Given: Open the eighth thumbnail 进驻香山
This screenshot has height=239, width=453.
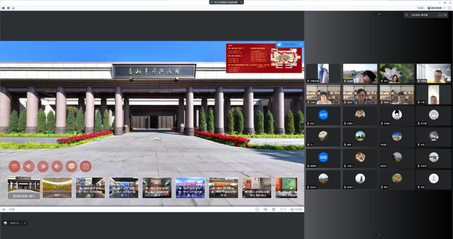Looking at the screenshot, I should pyautogui.click(x=257, y=188).
